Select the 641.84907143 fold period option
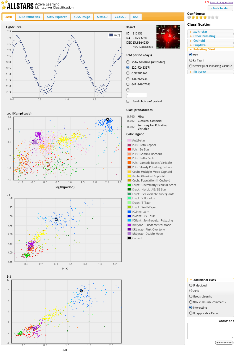Viewport: 235px width, 352px height. coord(127,84)
